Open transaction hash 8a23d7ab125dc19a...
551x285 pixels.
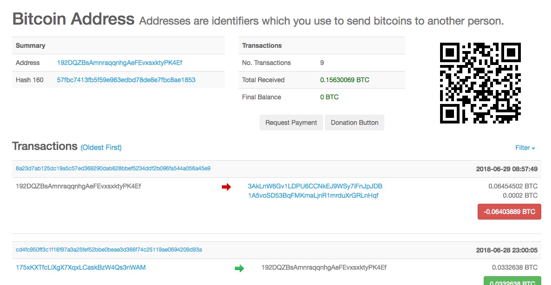pyautogui.click(x=113, y=168)
